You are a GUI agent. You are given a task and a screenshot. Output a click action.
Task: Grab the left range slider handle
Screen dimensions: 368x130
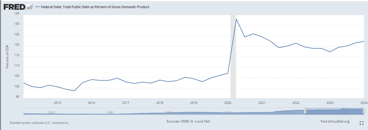[305, 111]
